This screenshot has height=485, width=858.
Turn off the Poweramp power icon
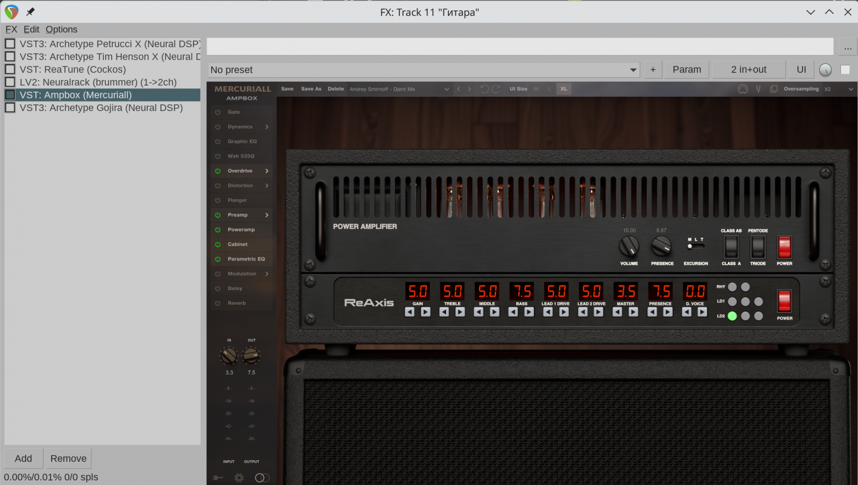tap(218, 230)
